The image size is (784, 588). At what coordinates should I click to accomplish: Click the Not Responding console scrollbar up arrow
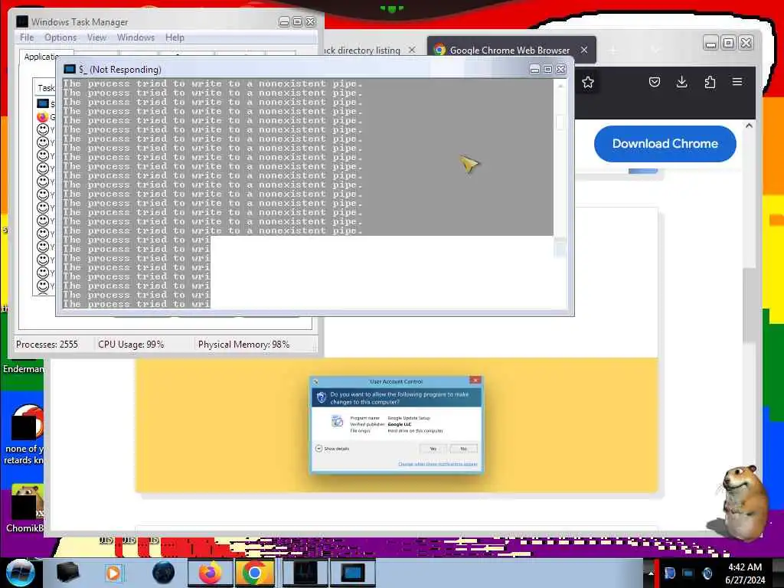point(560,86)
